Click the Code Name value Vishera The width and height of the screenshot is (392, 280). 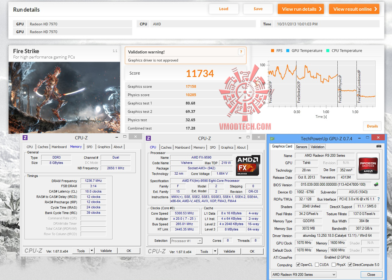[x=187, y=163]
